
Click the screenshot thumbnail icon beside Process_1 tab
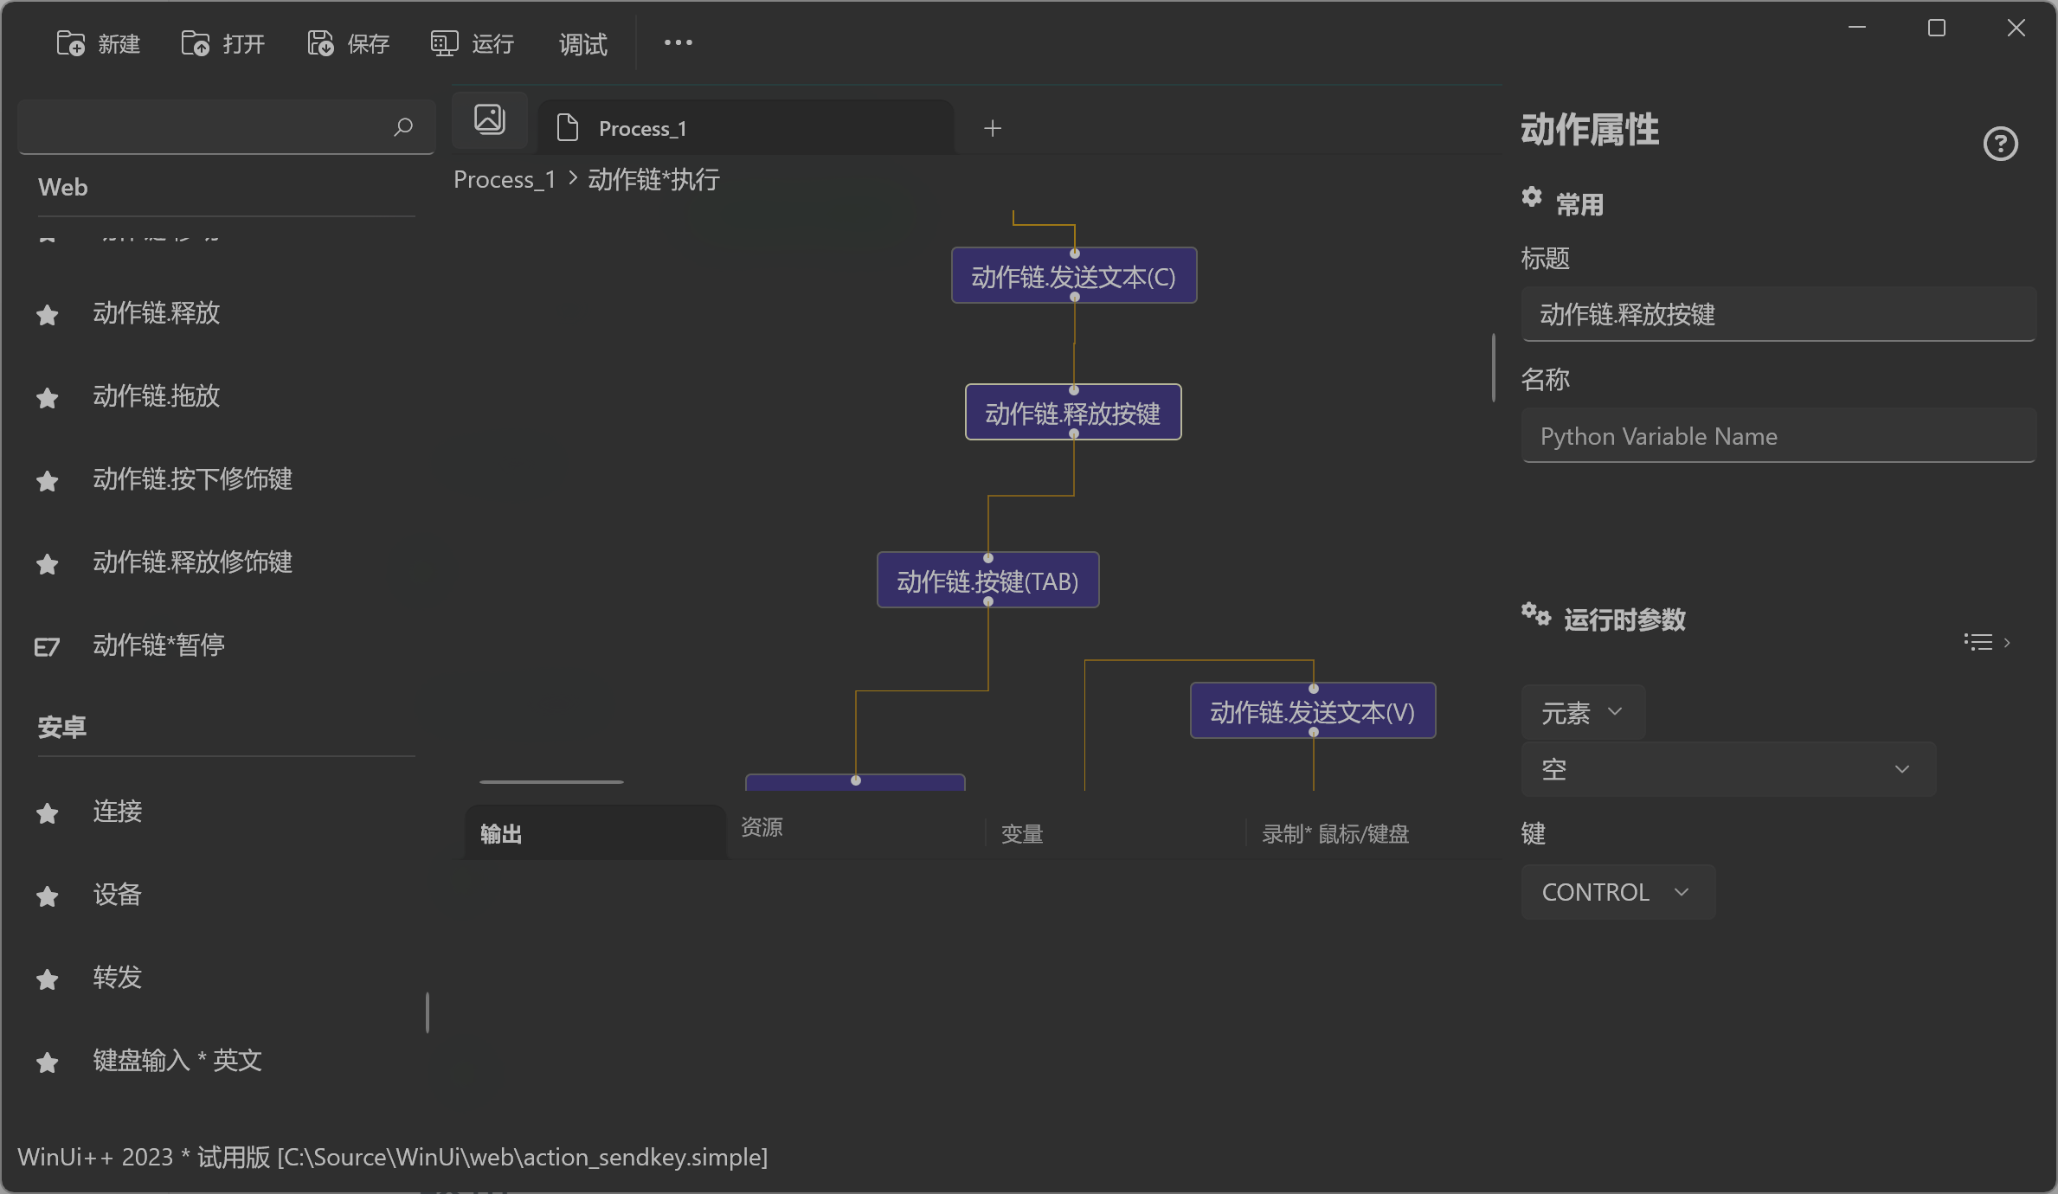(x=489, y=119)
